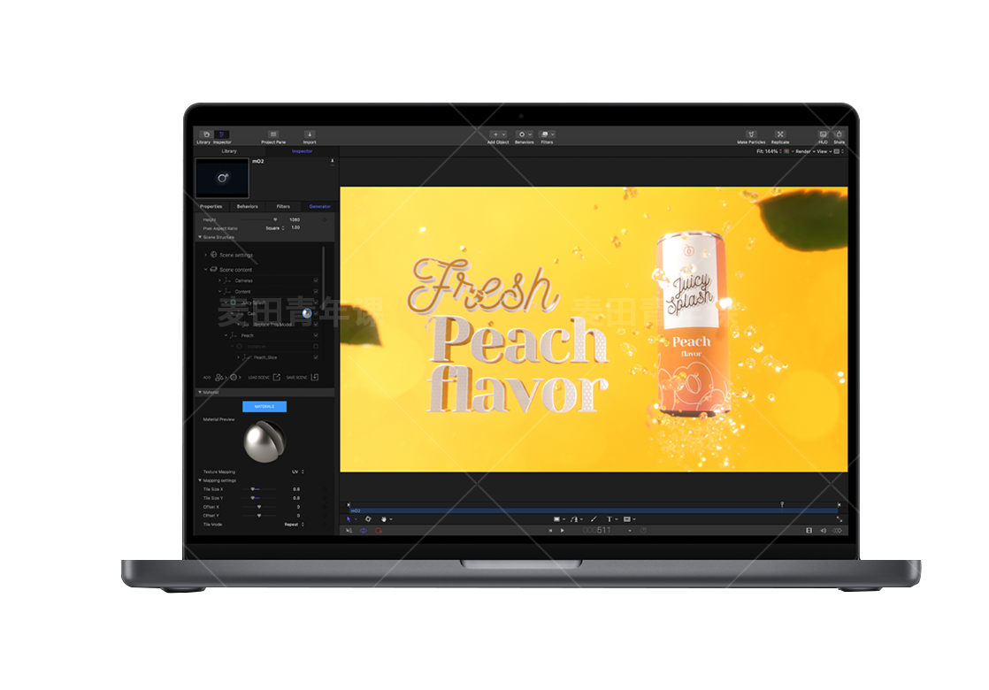
Task: Go to start of project
Action: [550, 531]
